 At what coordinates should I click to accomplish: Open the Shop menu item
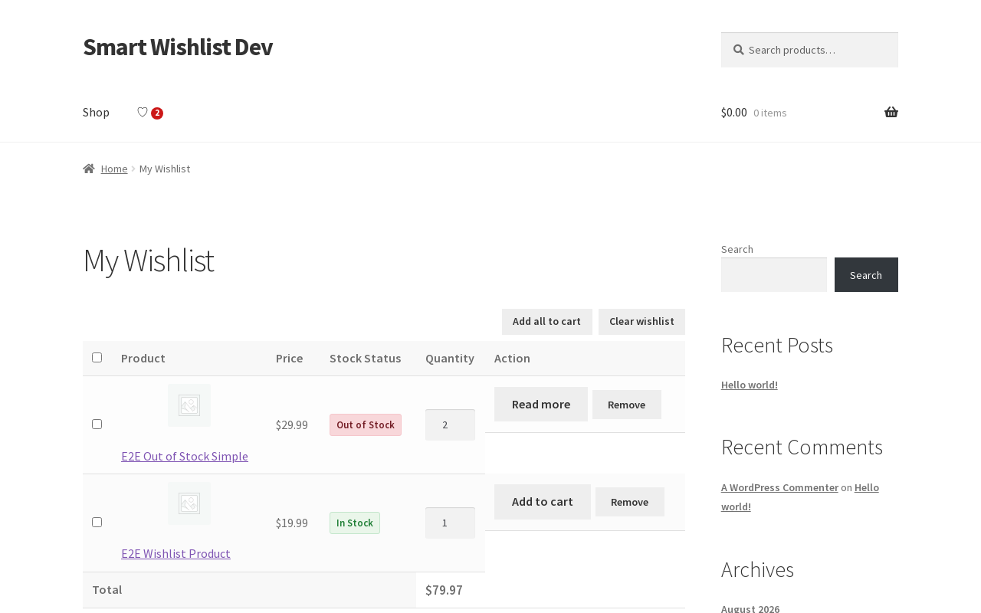point(96,113)
